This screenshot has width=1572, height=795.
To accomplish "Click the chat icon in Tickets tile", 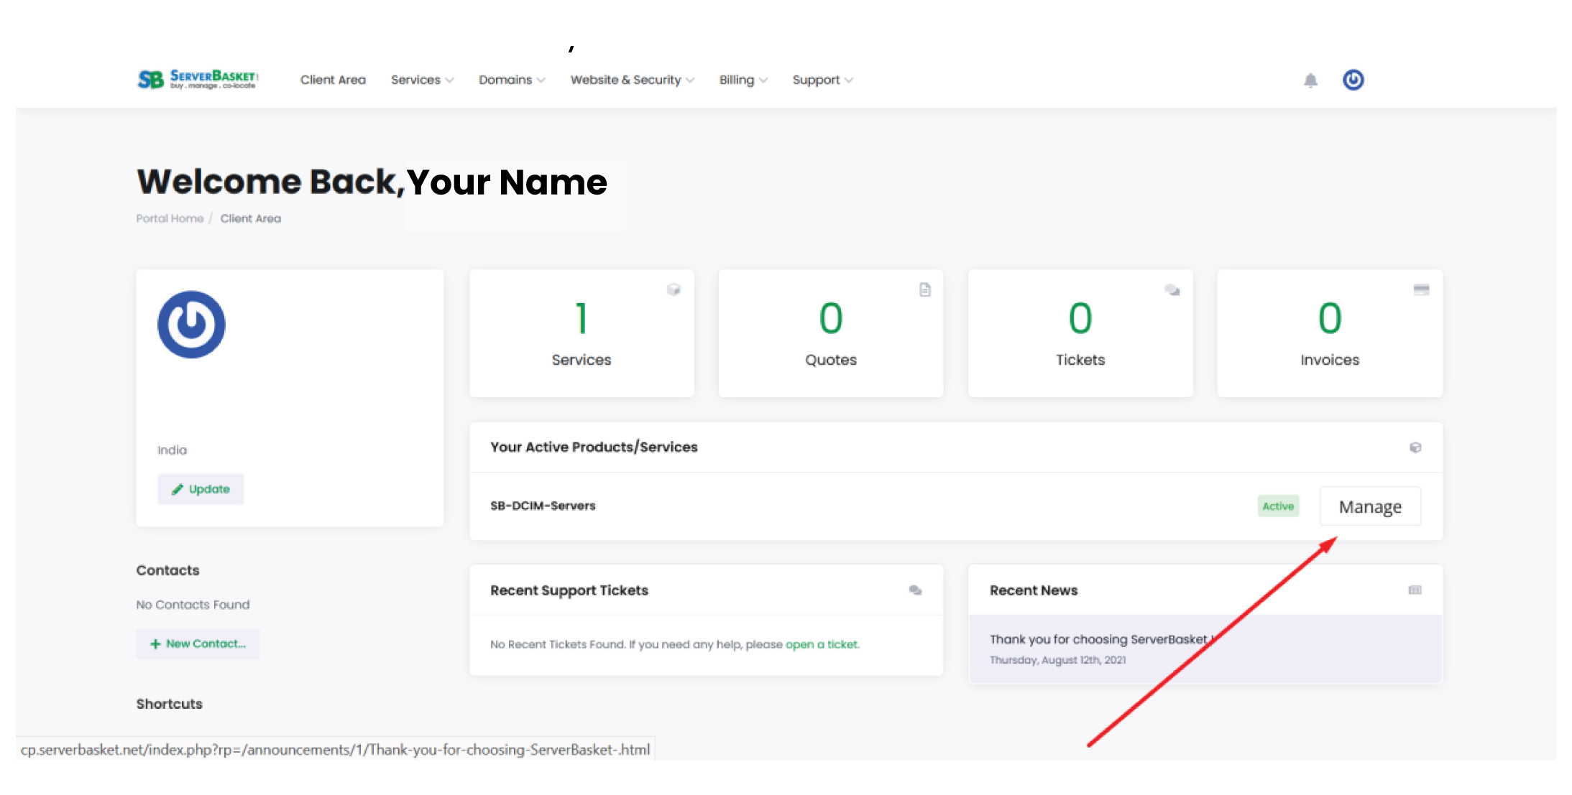I will pyautogui.click(x=1172, y=290).
